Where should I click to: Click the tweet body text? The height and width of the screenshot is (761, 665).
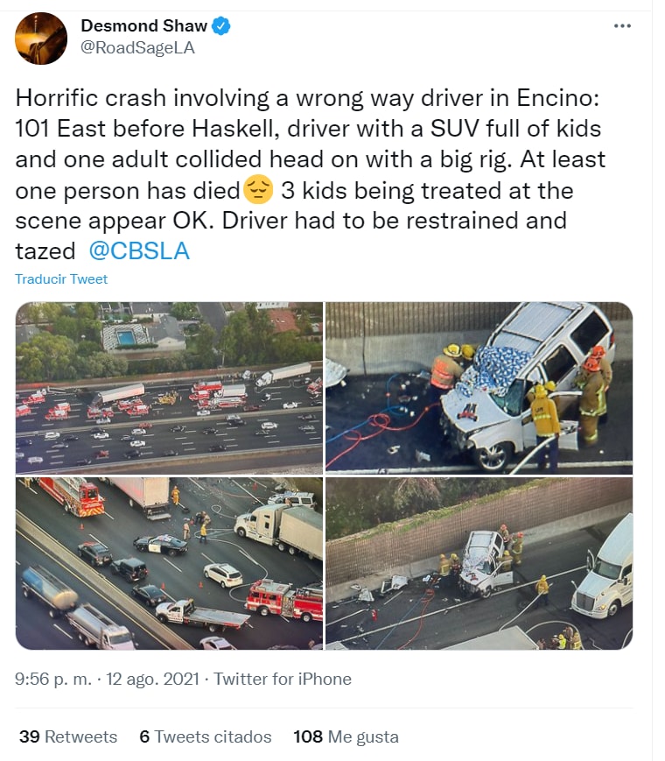pos(311,174)
